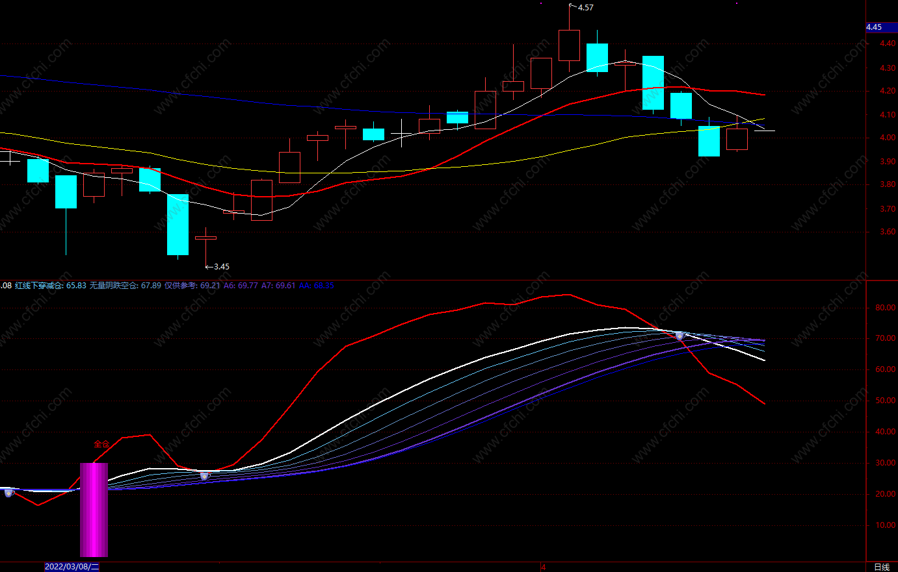Click the 4.45 price tag on the axis
The width and height of the screenshot is (898, 572).
(881, 27)
